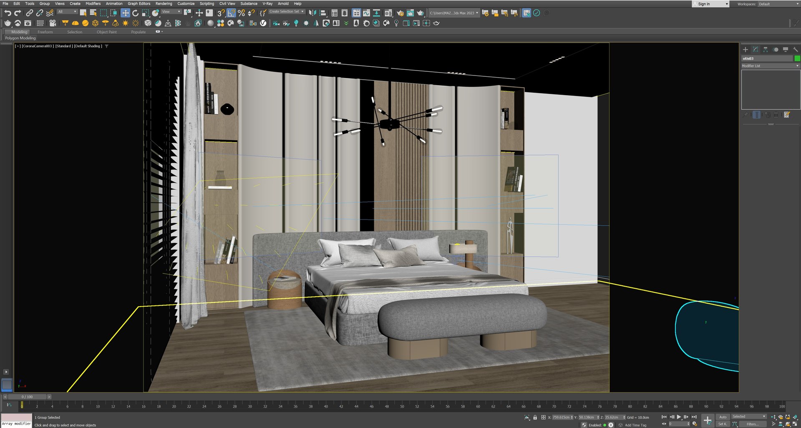Open the key Filters... button
The height and width of the screenshot is (428, 801).
[753, 424]
